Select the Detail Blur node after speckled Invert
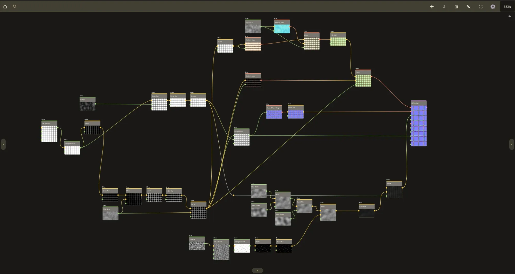Screen dimensions: 515x274 tap(284, 246)
